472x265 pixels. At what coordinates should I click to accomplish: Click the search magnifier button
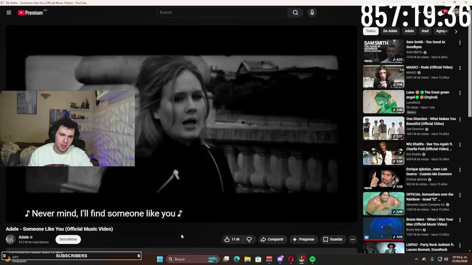pyautogui.click(x=295, y=13)
